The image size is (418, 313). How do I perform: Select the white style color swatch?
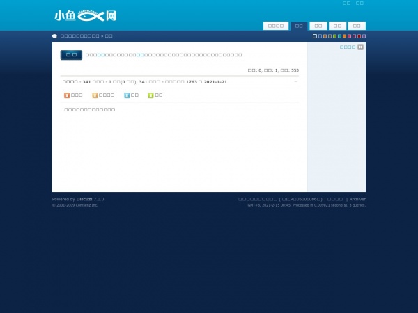point(315,36)
